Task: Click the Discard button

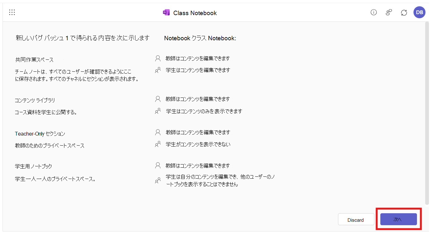Action: pos(356,220)
